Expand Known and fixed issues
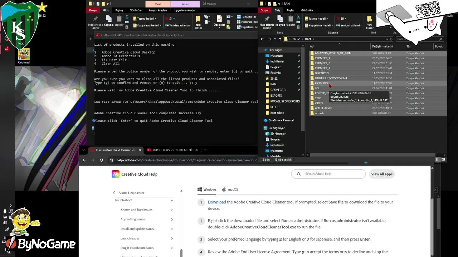Viewport: 458px width, 257px height. [x=172, y=210]
